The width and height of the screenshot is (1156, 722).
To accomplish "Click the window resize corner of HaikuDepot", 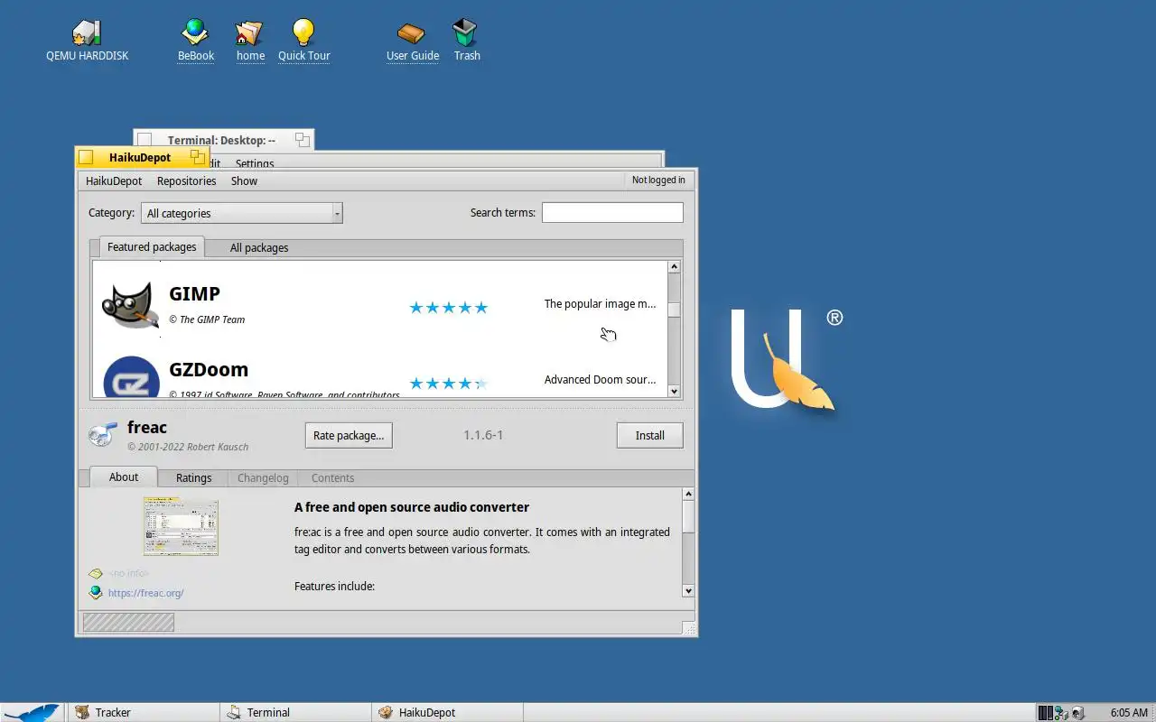I will coord(689,628).
